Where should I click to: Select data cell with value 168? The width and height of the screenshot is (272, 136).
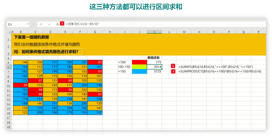[x=21, y=94]
